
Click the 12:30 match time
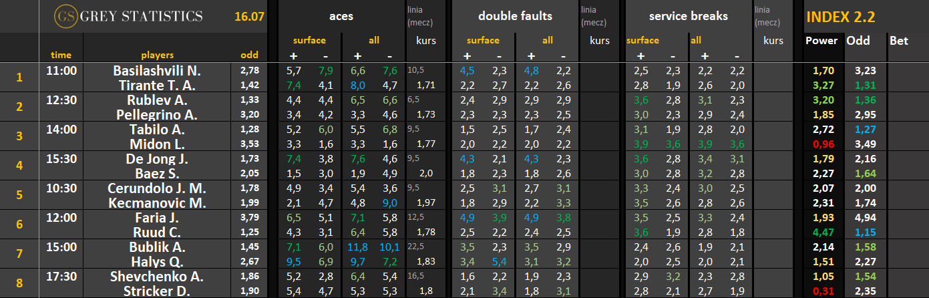(x=61, y=100)
